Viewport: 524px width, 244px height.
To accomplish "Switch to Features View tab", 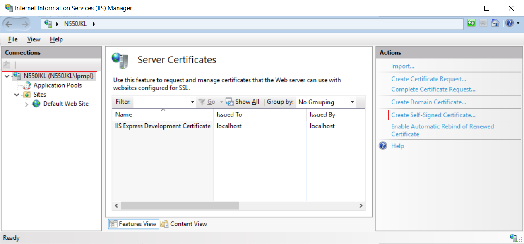I will point(133,224).
